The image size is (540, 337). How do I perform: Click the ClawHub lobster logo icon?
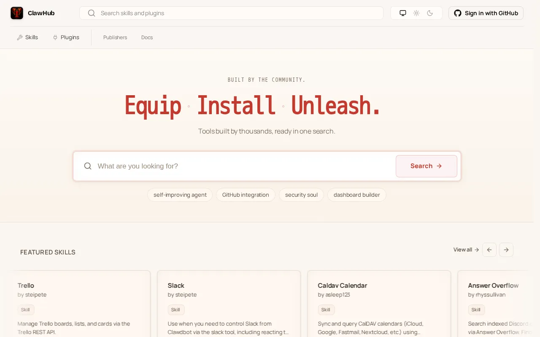click(17, 13)
